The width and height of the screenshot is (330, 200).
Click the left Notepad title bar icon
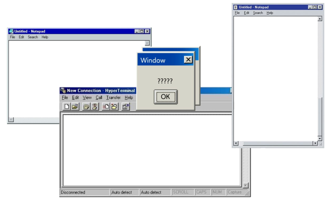pos(11,31)
